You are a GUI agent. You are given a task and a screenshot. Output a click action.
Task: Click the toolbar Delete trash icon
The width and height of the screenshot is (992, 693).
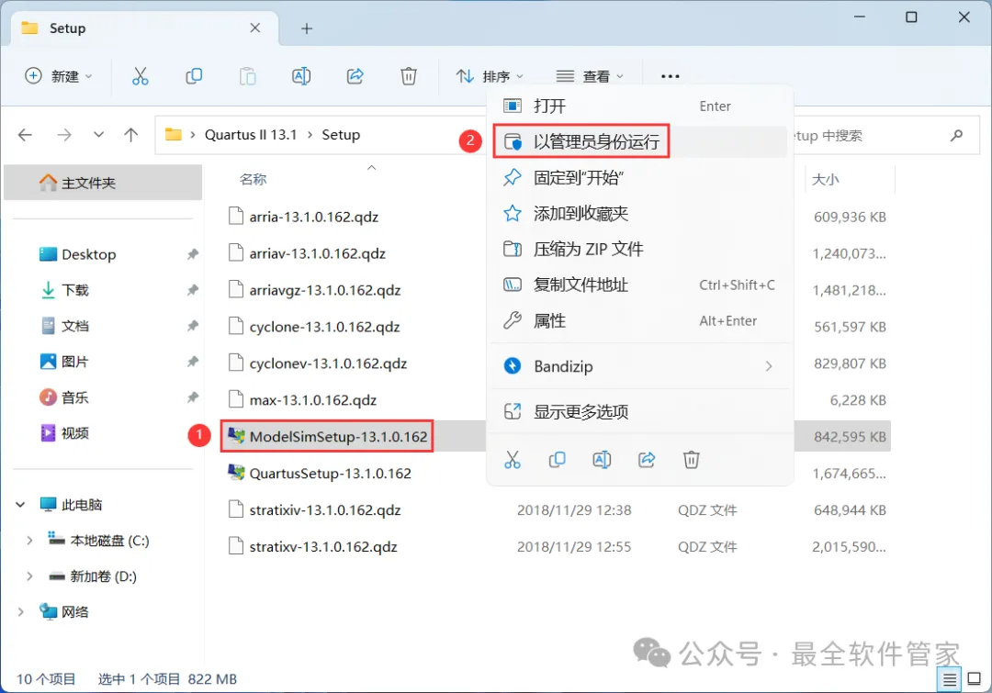pyautogui.click(x=409, y=76)
